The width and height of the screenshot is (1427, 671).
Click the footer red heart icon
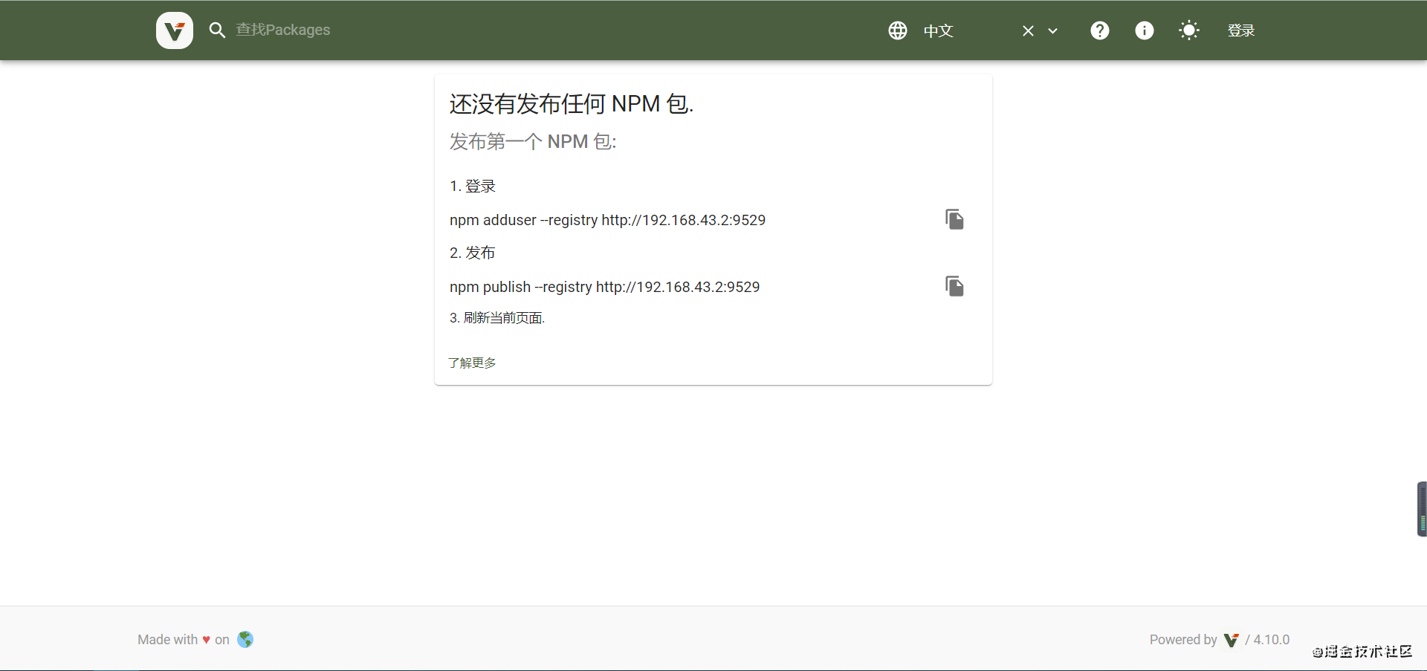pos(206,640)
